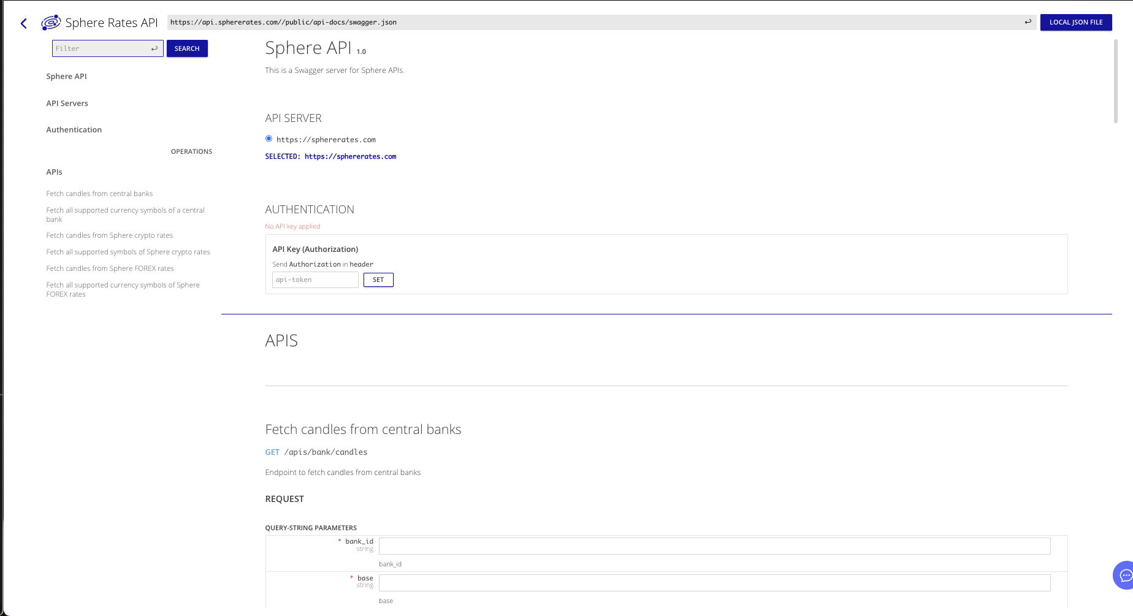
Task: Click the 'Sphere Rates API' header title
Action: tap(111, 23)
